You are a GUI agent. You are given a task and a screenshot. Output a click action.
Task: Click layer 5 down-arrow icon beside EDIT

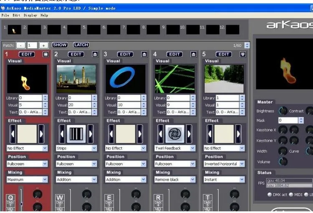243,54
